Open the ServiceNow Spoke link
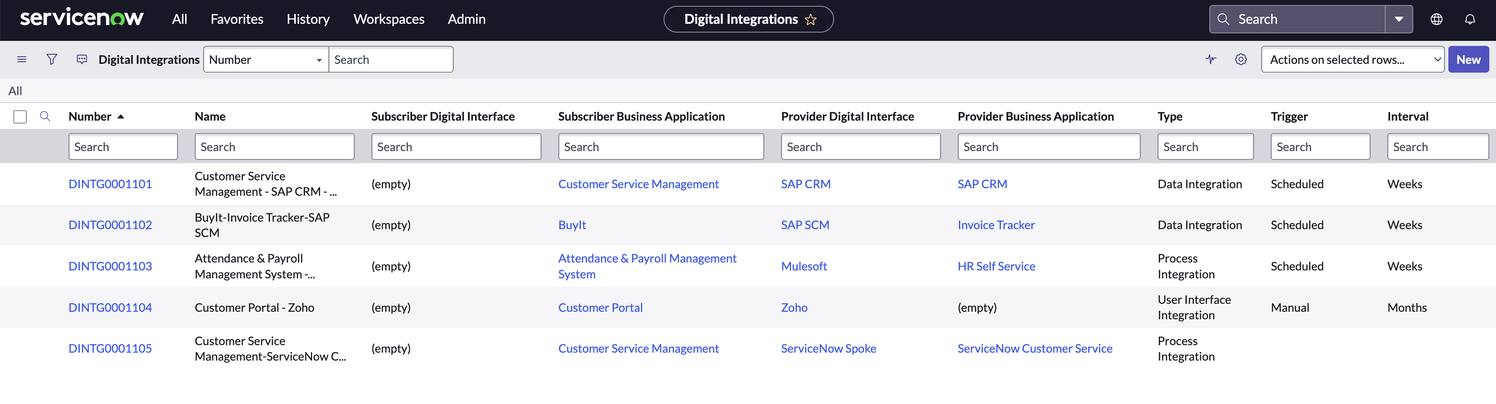1496x404 pixels. coord(828,348)
